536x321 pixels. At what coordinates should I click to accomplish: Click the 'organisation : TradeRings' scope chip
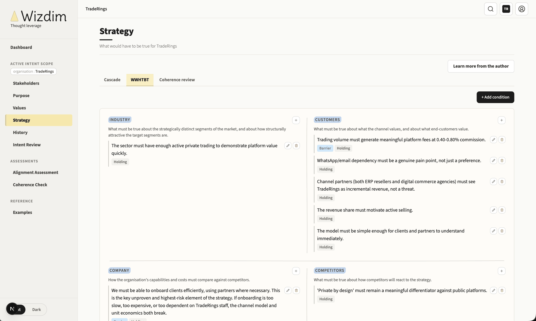coord(33,71)
